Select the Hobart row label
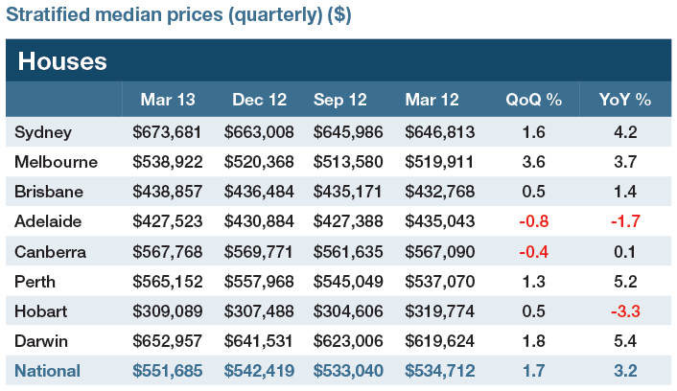Image resolution: width=677 pixels, height=391 pixels. click(41, 310)
